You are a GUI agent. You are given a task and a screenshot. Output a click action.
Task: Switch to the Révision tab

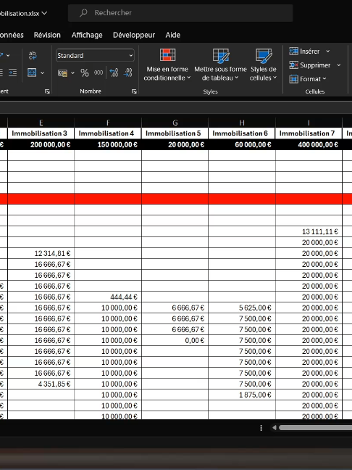[x=47, y=35]
